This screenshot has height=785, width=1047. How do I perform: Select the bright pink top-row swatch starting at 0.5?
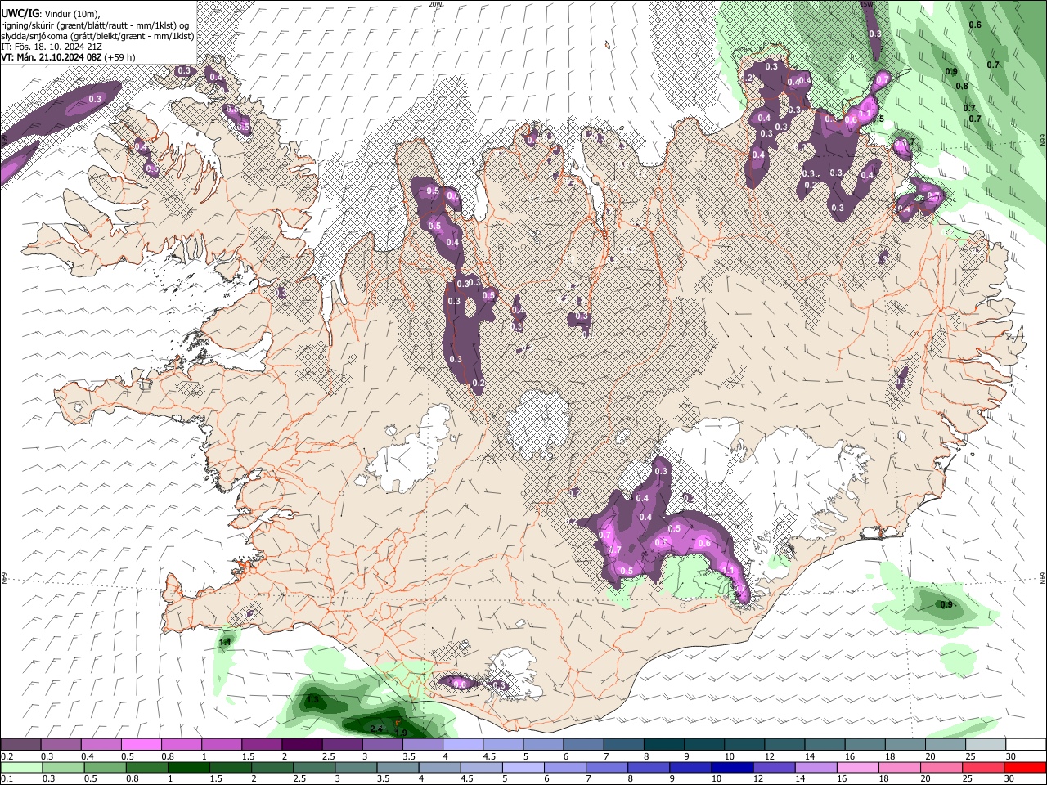coord(141,744)
